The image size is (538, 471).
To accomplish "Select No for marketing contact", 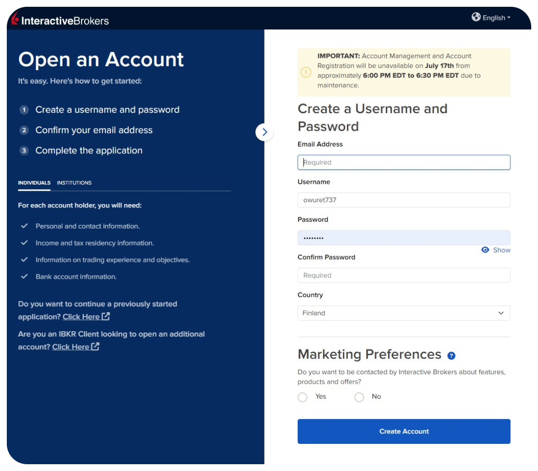I will 359,397.
